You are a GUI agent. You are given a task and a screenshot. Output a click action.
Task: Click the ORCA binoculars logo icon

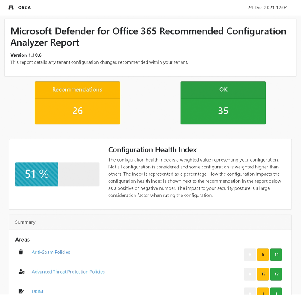click(x=11, y=7)
